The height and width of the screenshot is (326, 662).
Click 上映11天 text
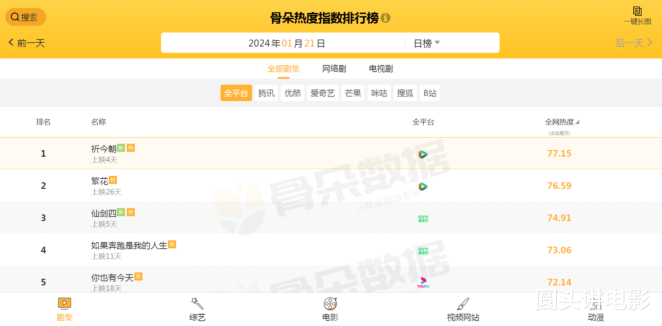click(106, 256)
